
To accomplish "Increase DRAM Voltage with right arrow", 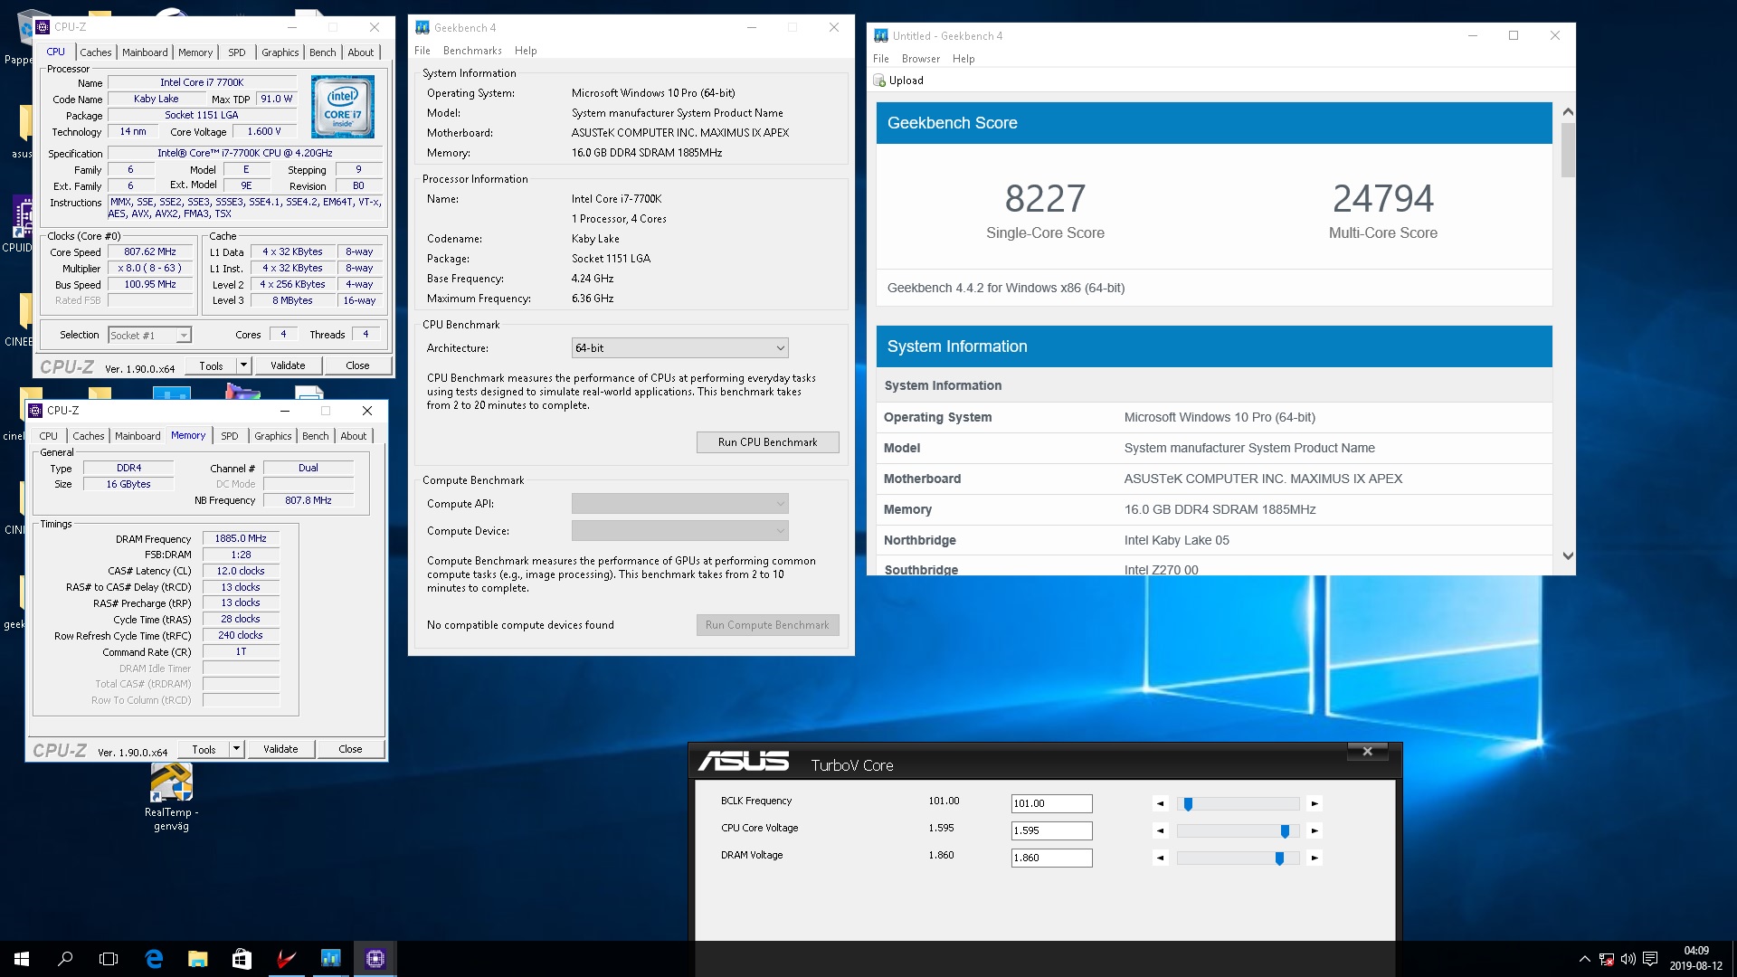I will coord(1315,858).
